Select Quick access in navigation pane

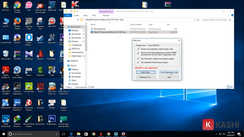coord(76,27)
